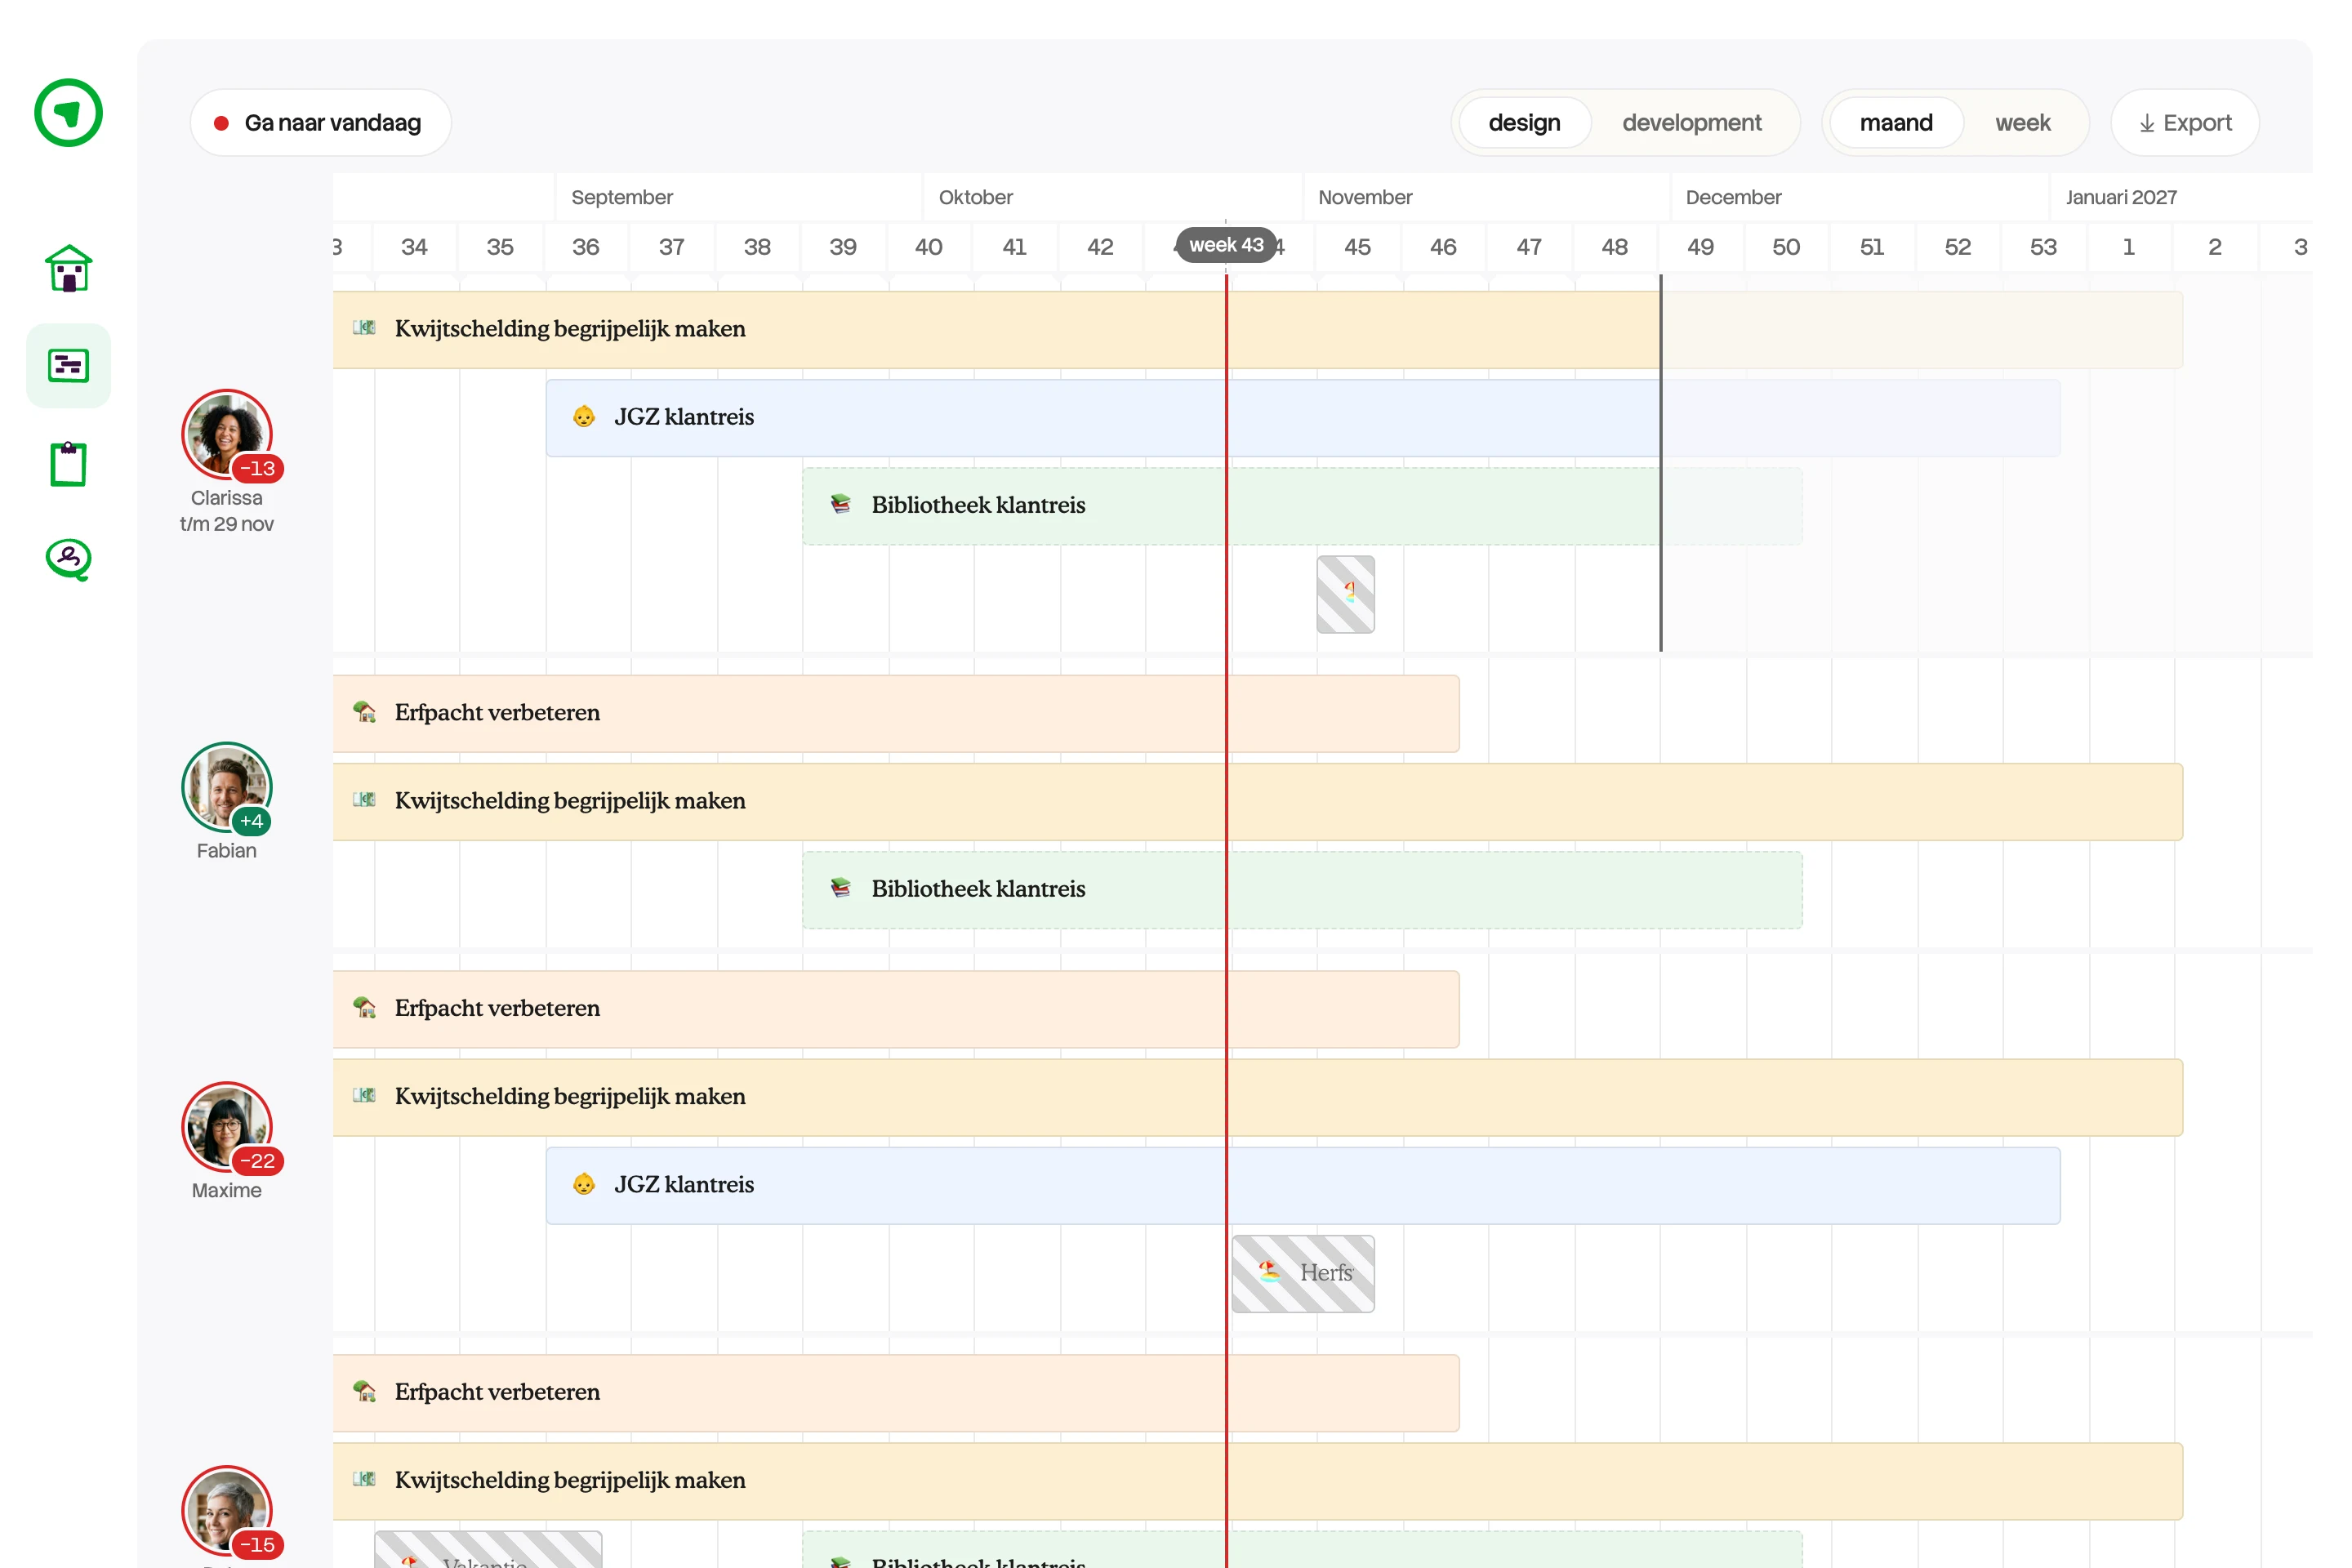This screenshot has width=2352, height=1568.
Task: Click the Export button
Action: point(2184,123)
